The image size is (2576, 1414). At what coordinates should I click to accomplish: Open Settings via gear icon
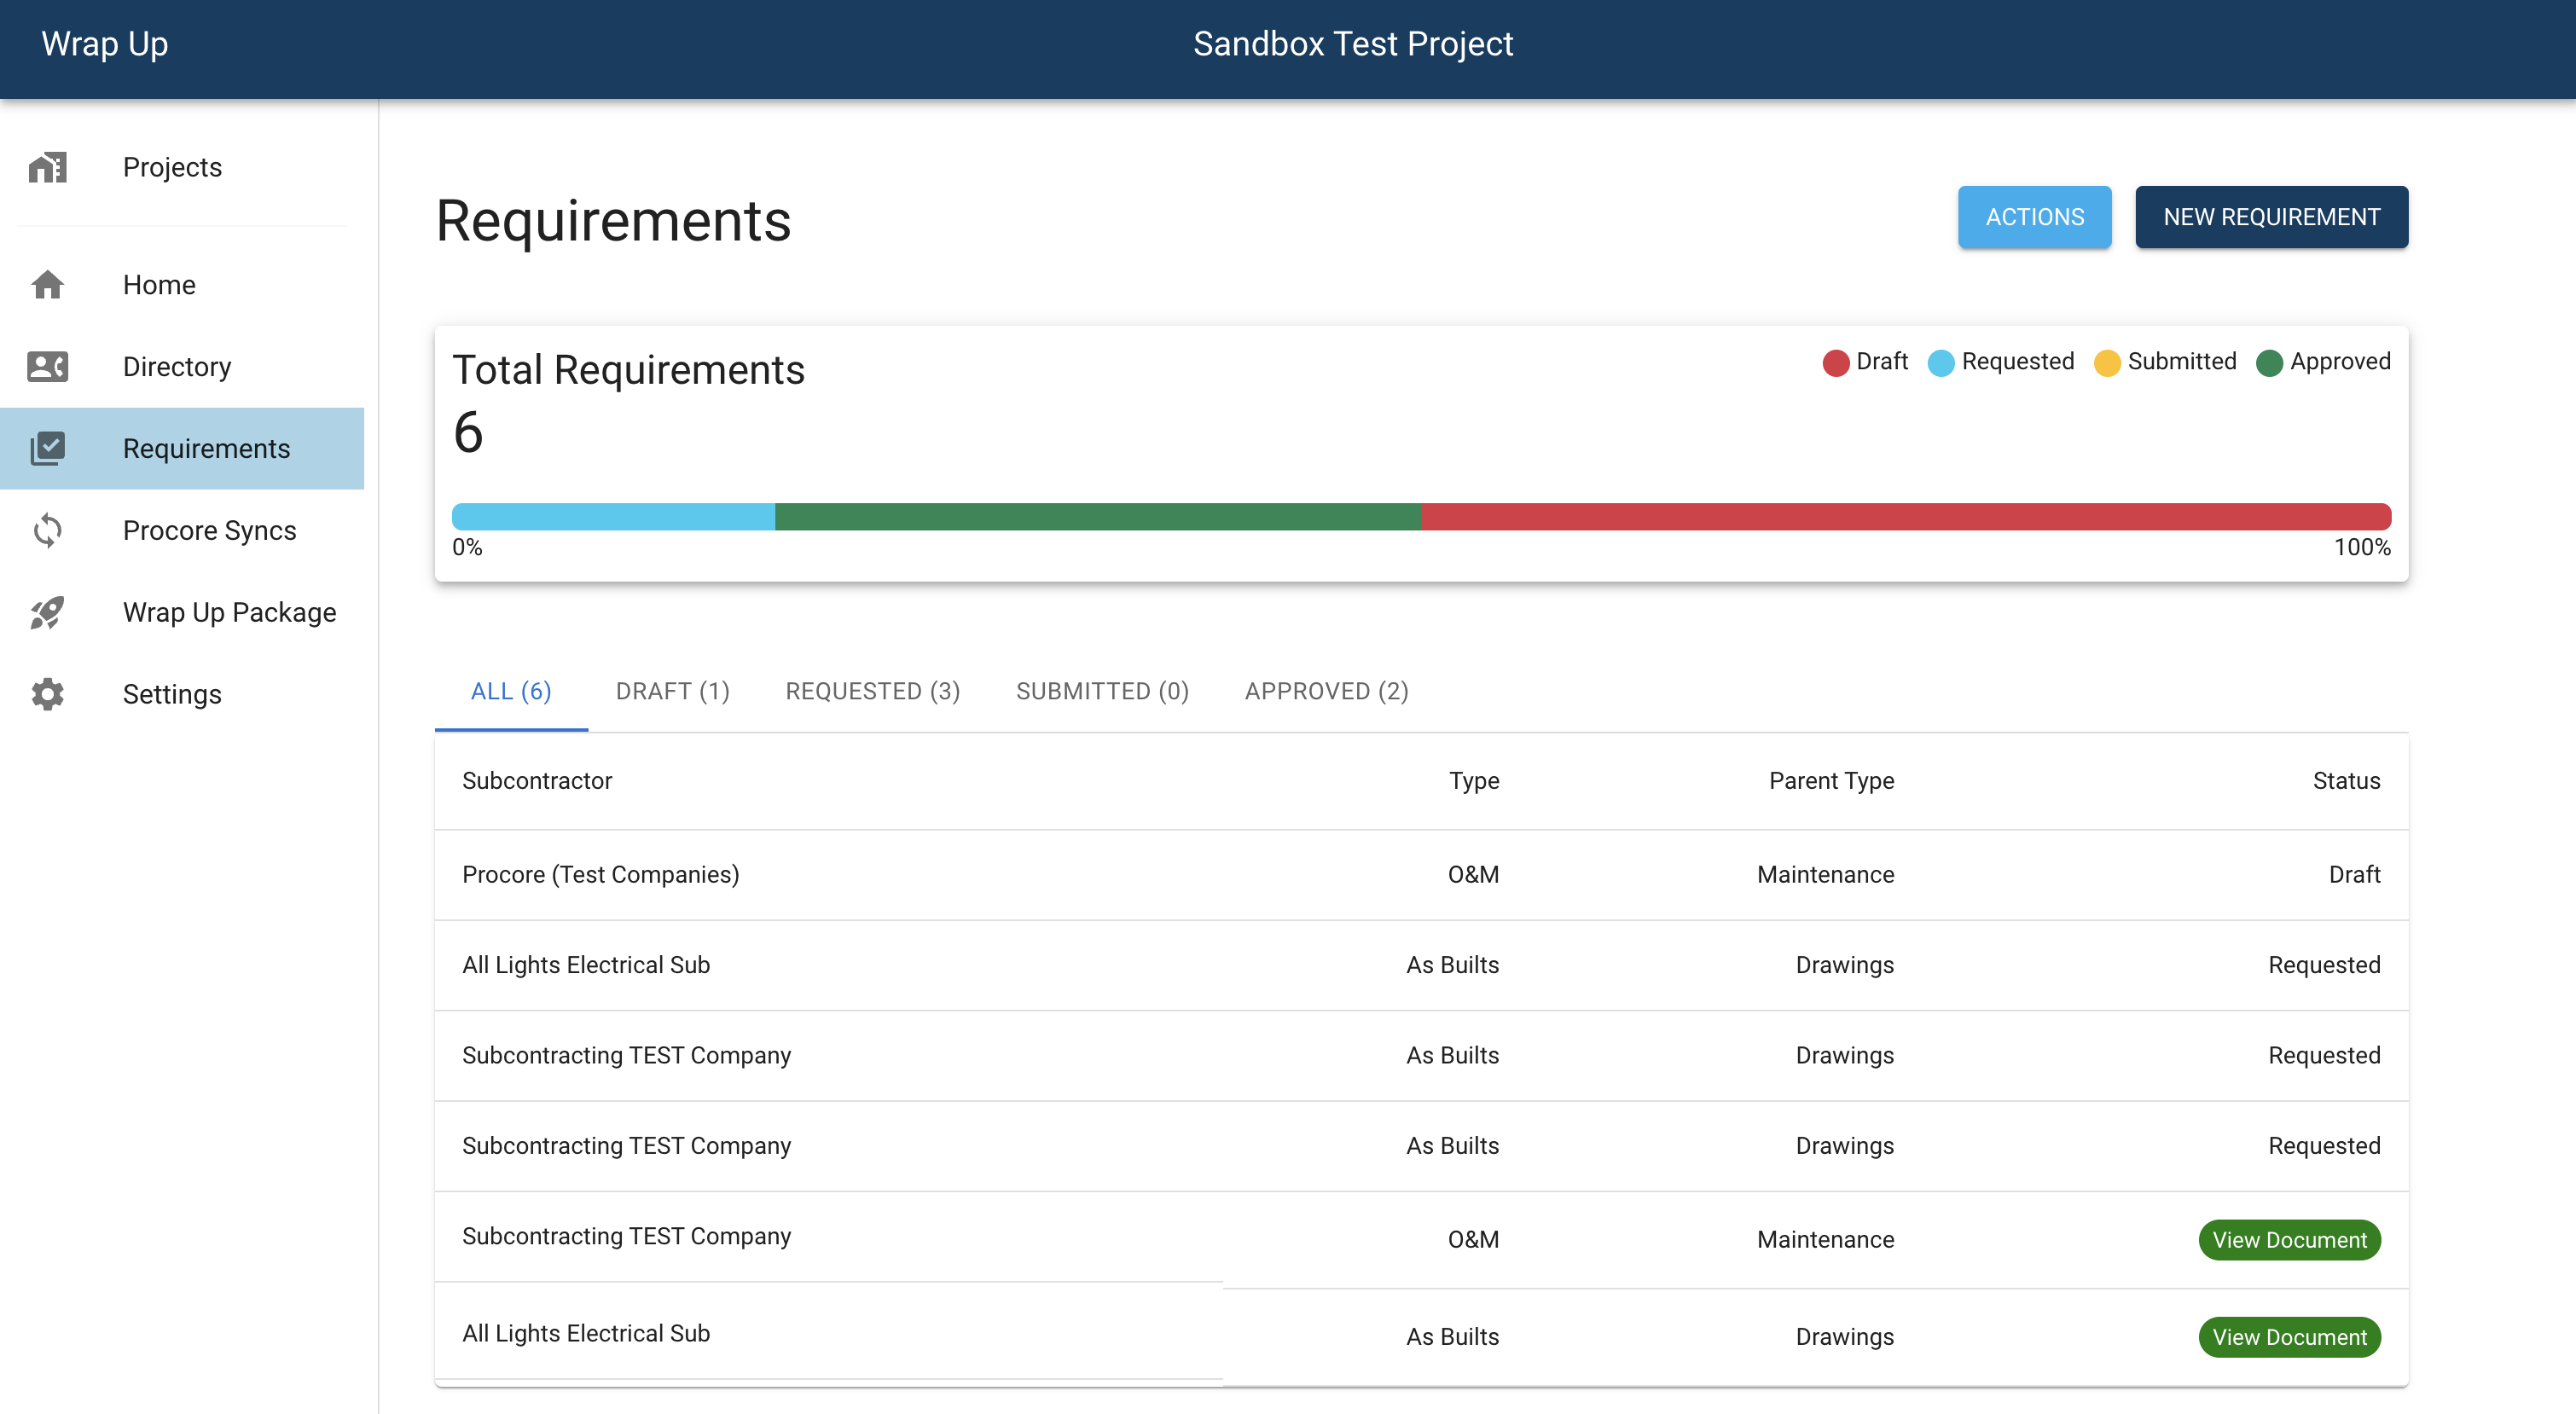[47, 694]
